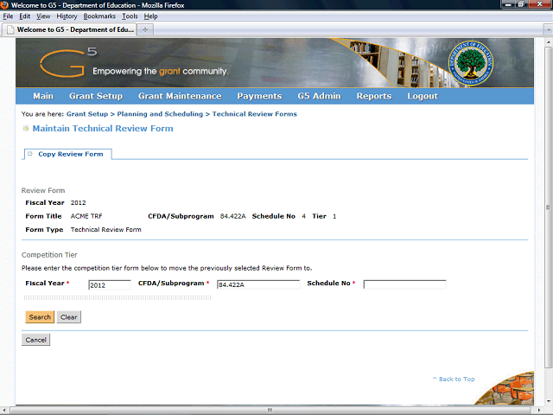Click the Department of Education seal
The width and height of the screenshot is (553, 415).
point(470,63)
